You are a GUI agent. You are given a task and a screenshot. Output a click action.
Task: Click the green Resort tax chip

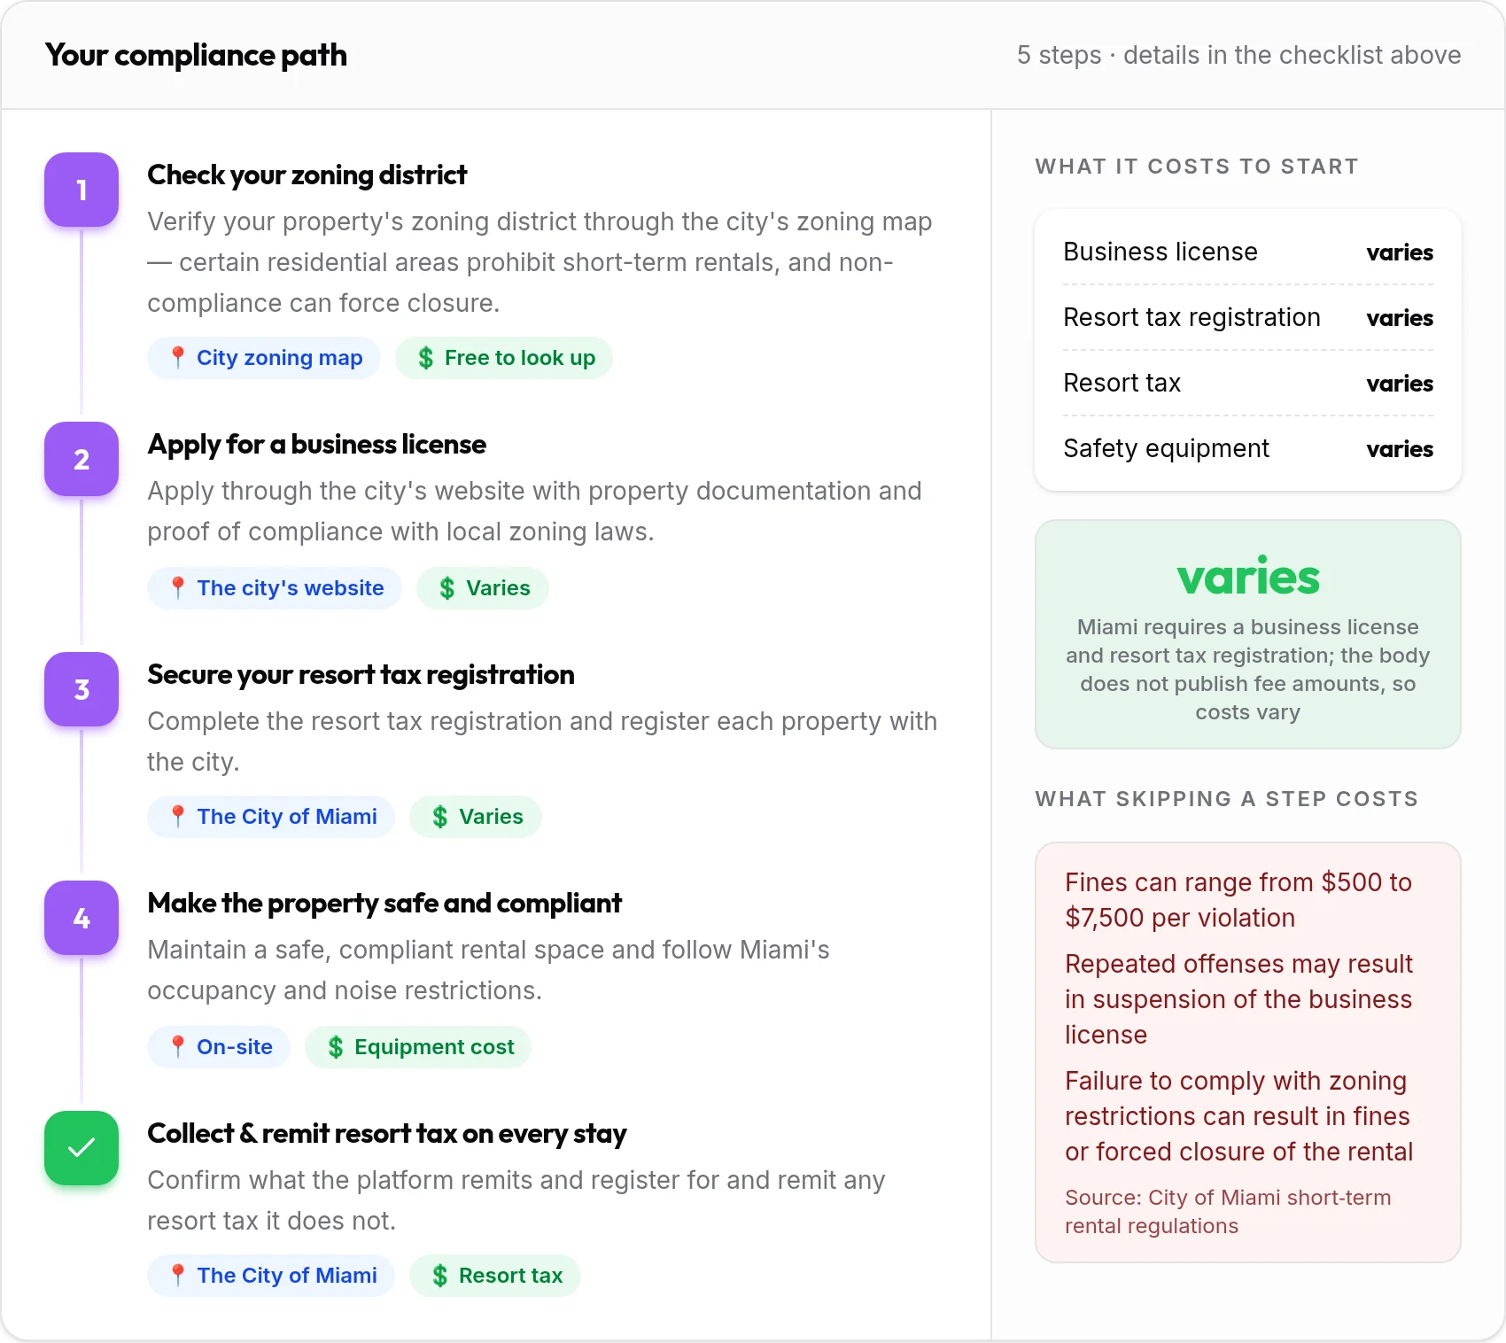[495, 1276]
